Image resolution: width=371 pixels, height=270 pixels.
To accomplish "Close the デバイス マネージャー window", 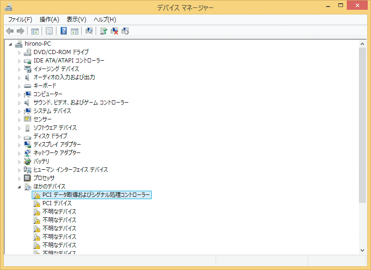I will [357, 5].
